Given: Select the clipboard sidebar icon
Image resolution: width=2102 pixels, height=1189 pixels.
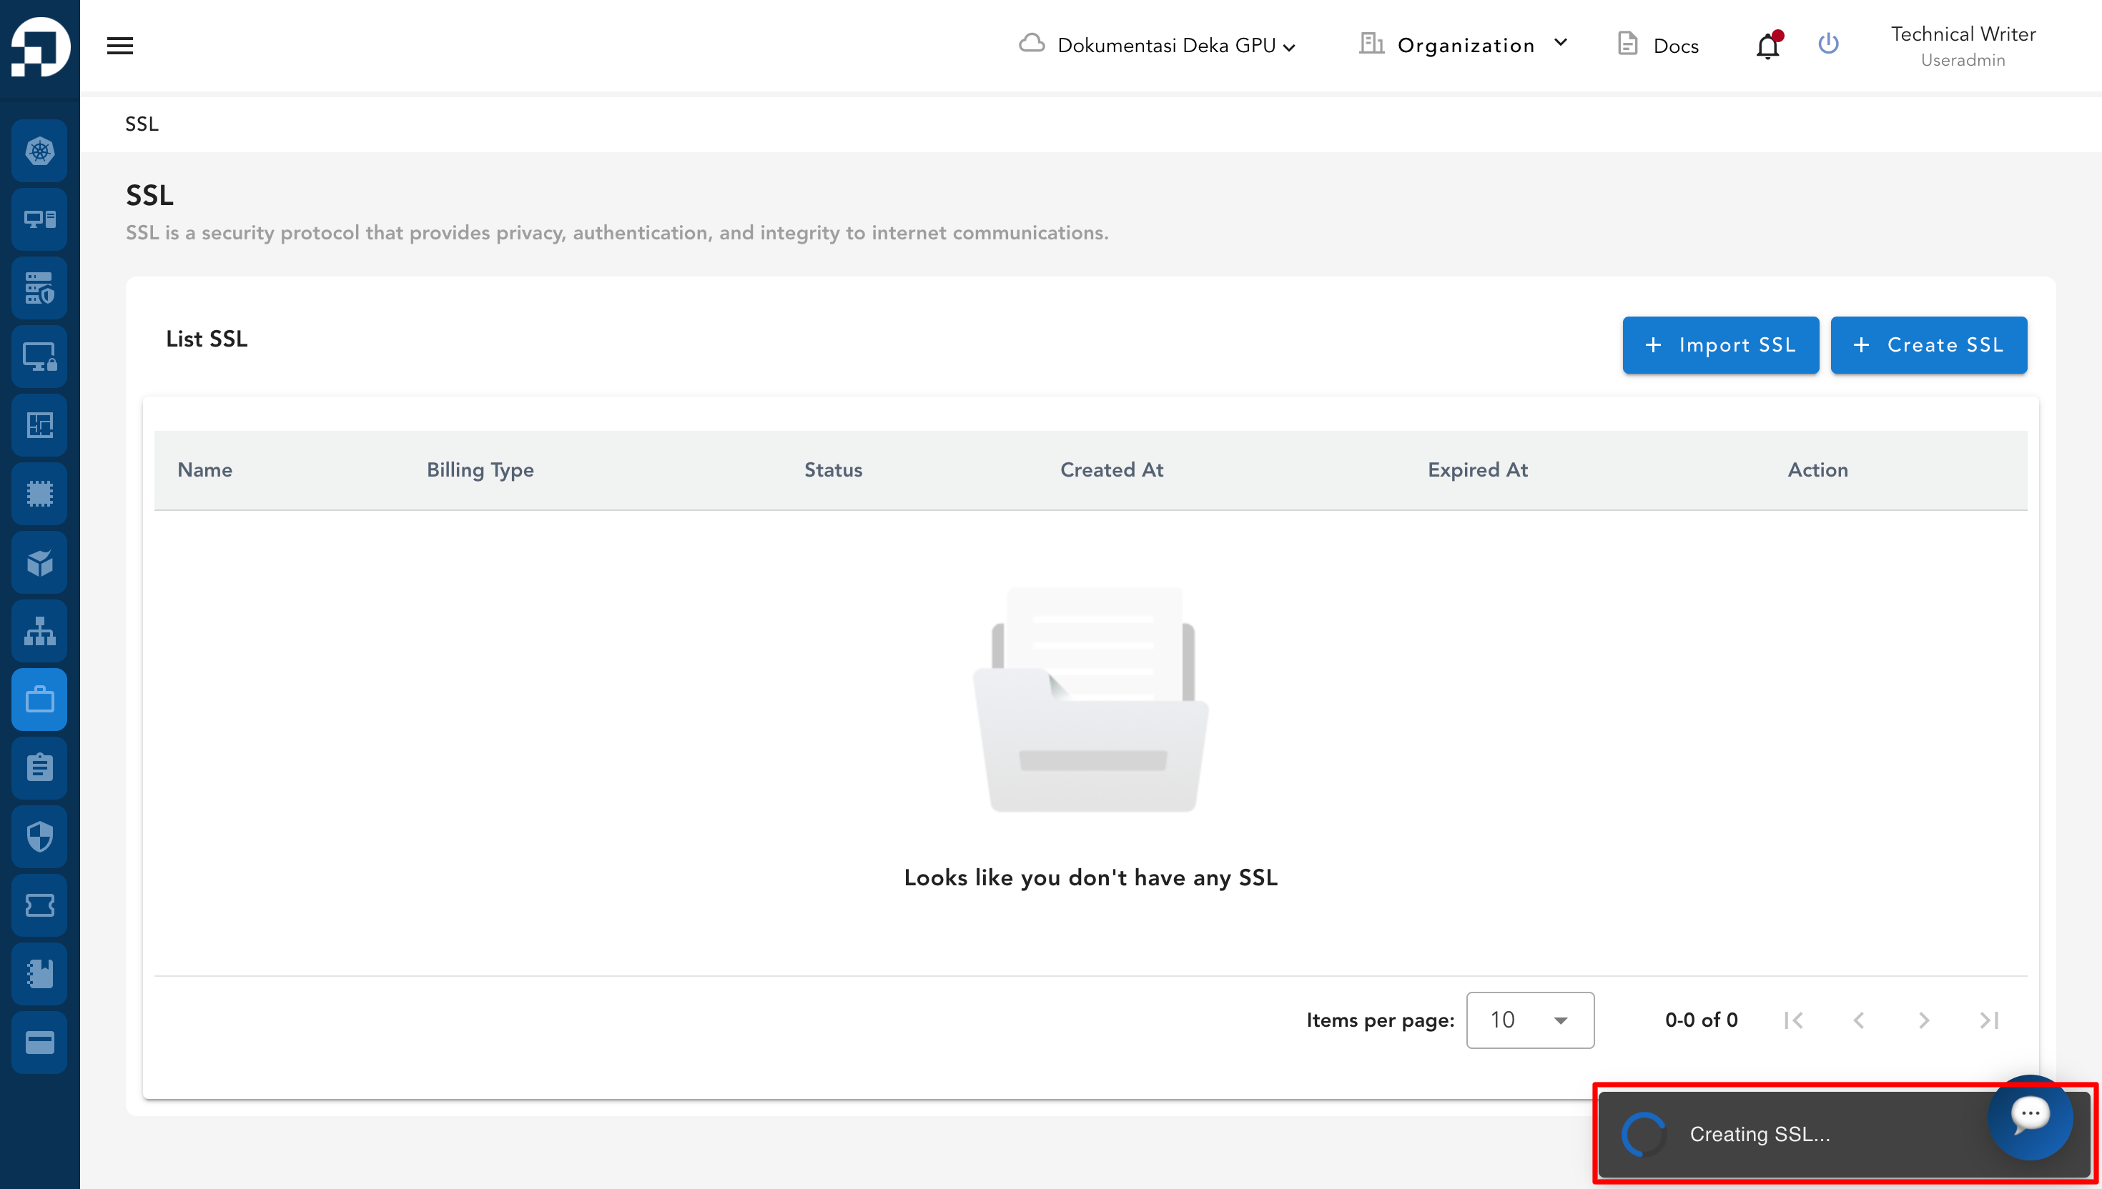Looking at the screenshot, I should [x=39, y=767].
